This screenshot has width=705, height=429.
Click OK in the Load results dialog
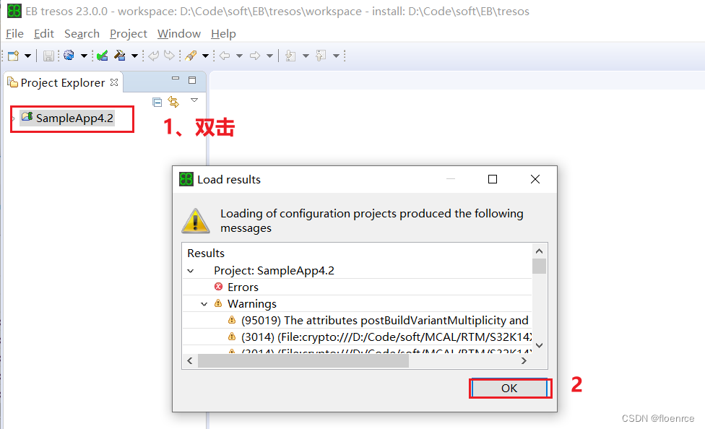tap(510, 388)
